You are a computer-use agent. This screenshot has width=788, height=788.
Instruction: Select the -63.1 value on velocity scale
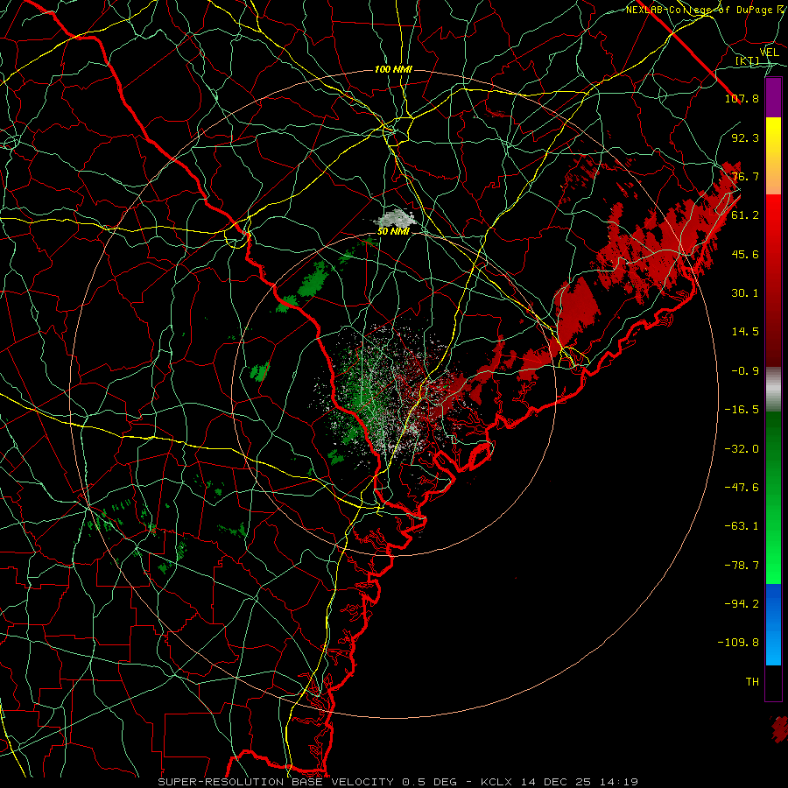coord(742,526)
